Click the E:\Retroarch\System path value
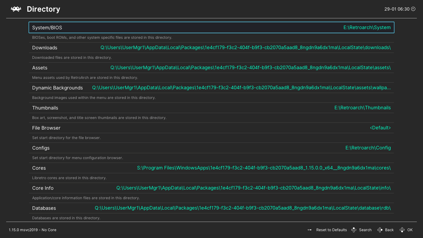 tap(367, 27)
